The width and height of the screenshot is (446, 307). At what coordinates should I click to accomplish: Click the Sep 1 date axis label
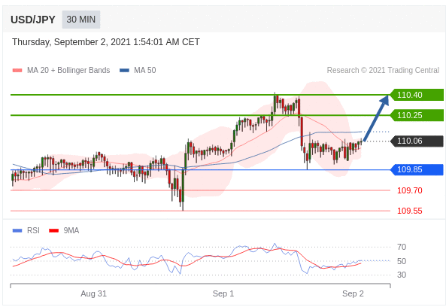click(x=223, y=293)
